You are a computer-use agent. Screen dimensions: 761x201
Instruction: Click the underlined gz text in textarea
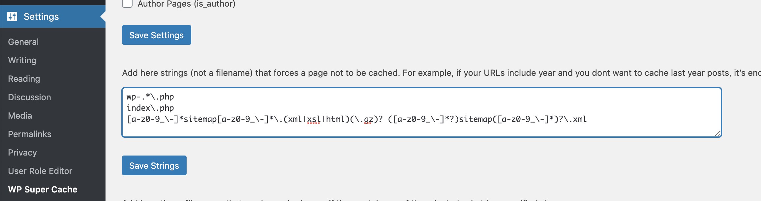(x=368, y=119)
